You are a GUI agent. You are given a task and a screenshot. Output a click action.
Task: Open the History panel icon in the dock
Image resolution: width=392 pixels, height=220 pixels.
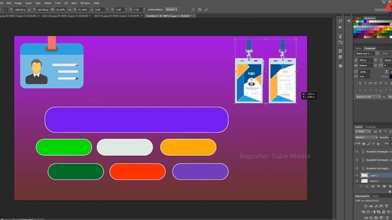coord(341,21)
